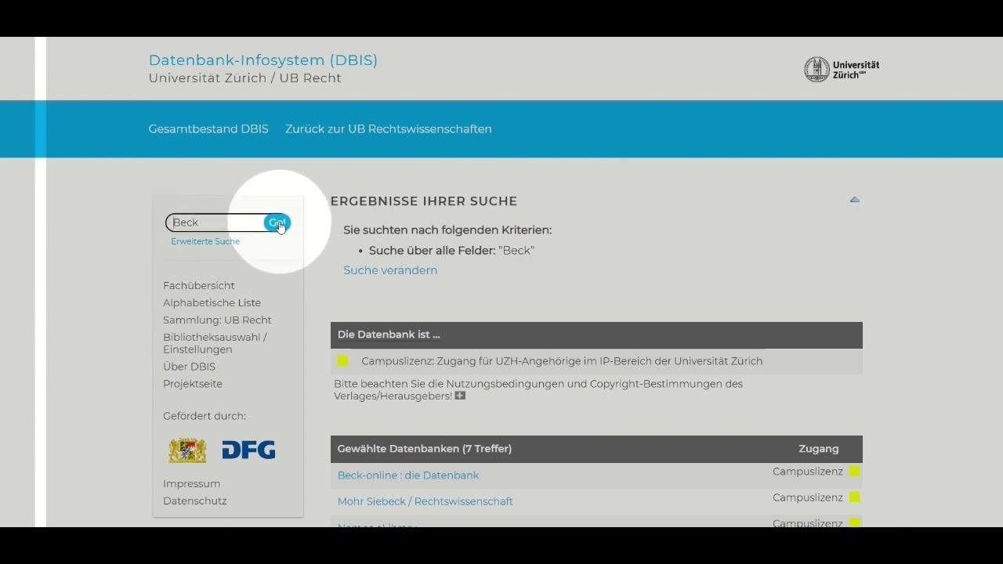Viewport: 1003px width, 564px height.
Task: Go to Zurück zur UB Rechtswissenschaften
Action: (x=389, y=129)
